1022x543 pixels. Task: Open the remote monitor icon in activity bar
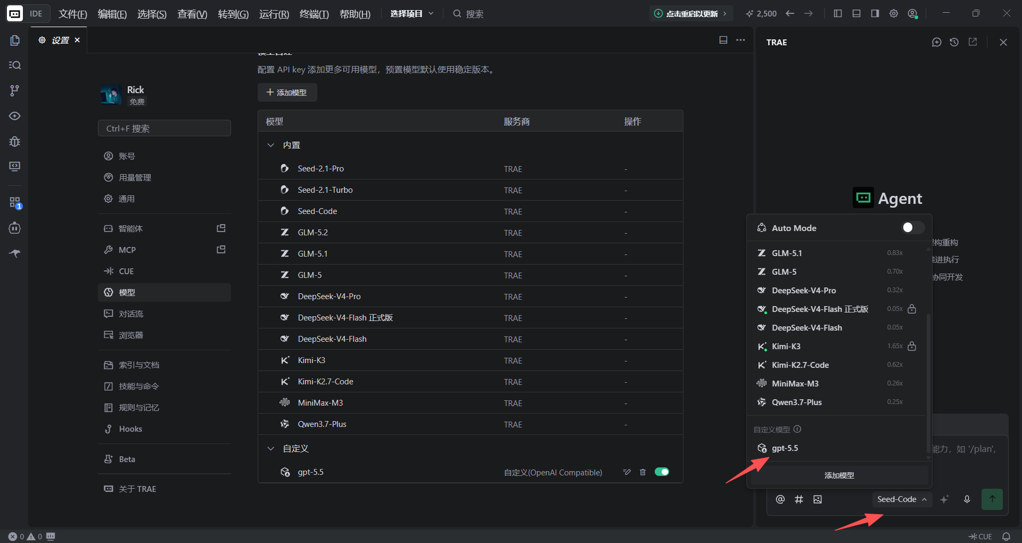coord(15,167)
